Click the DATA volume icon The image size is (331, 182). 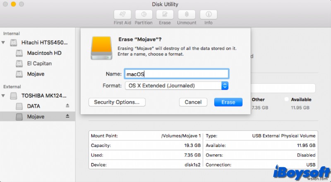click(x=19, y=106)
